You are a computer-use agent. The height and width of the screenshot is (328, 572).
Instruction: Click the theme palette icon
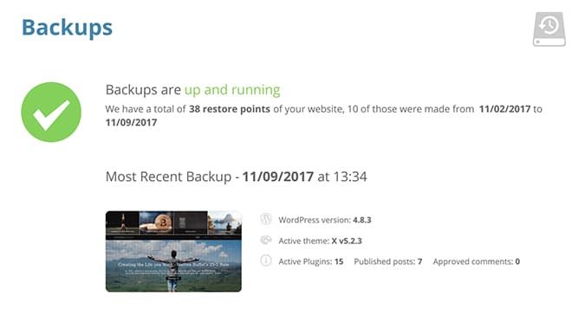coord(266,241)
